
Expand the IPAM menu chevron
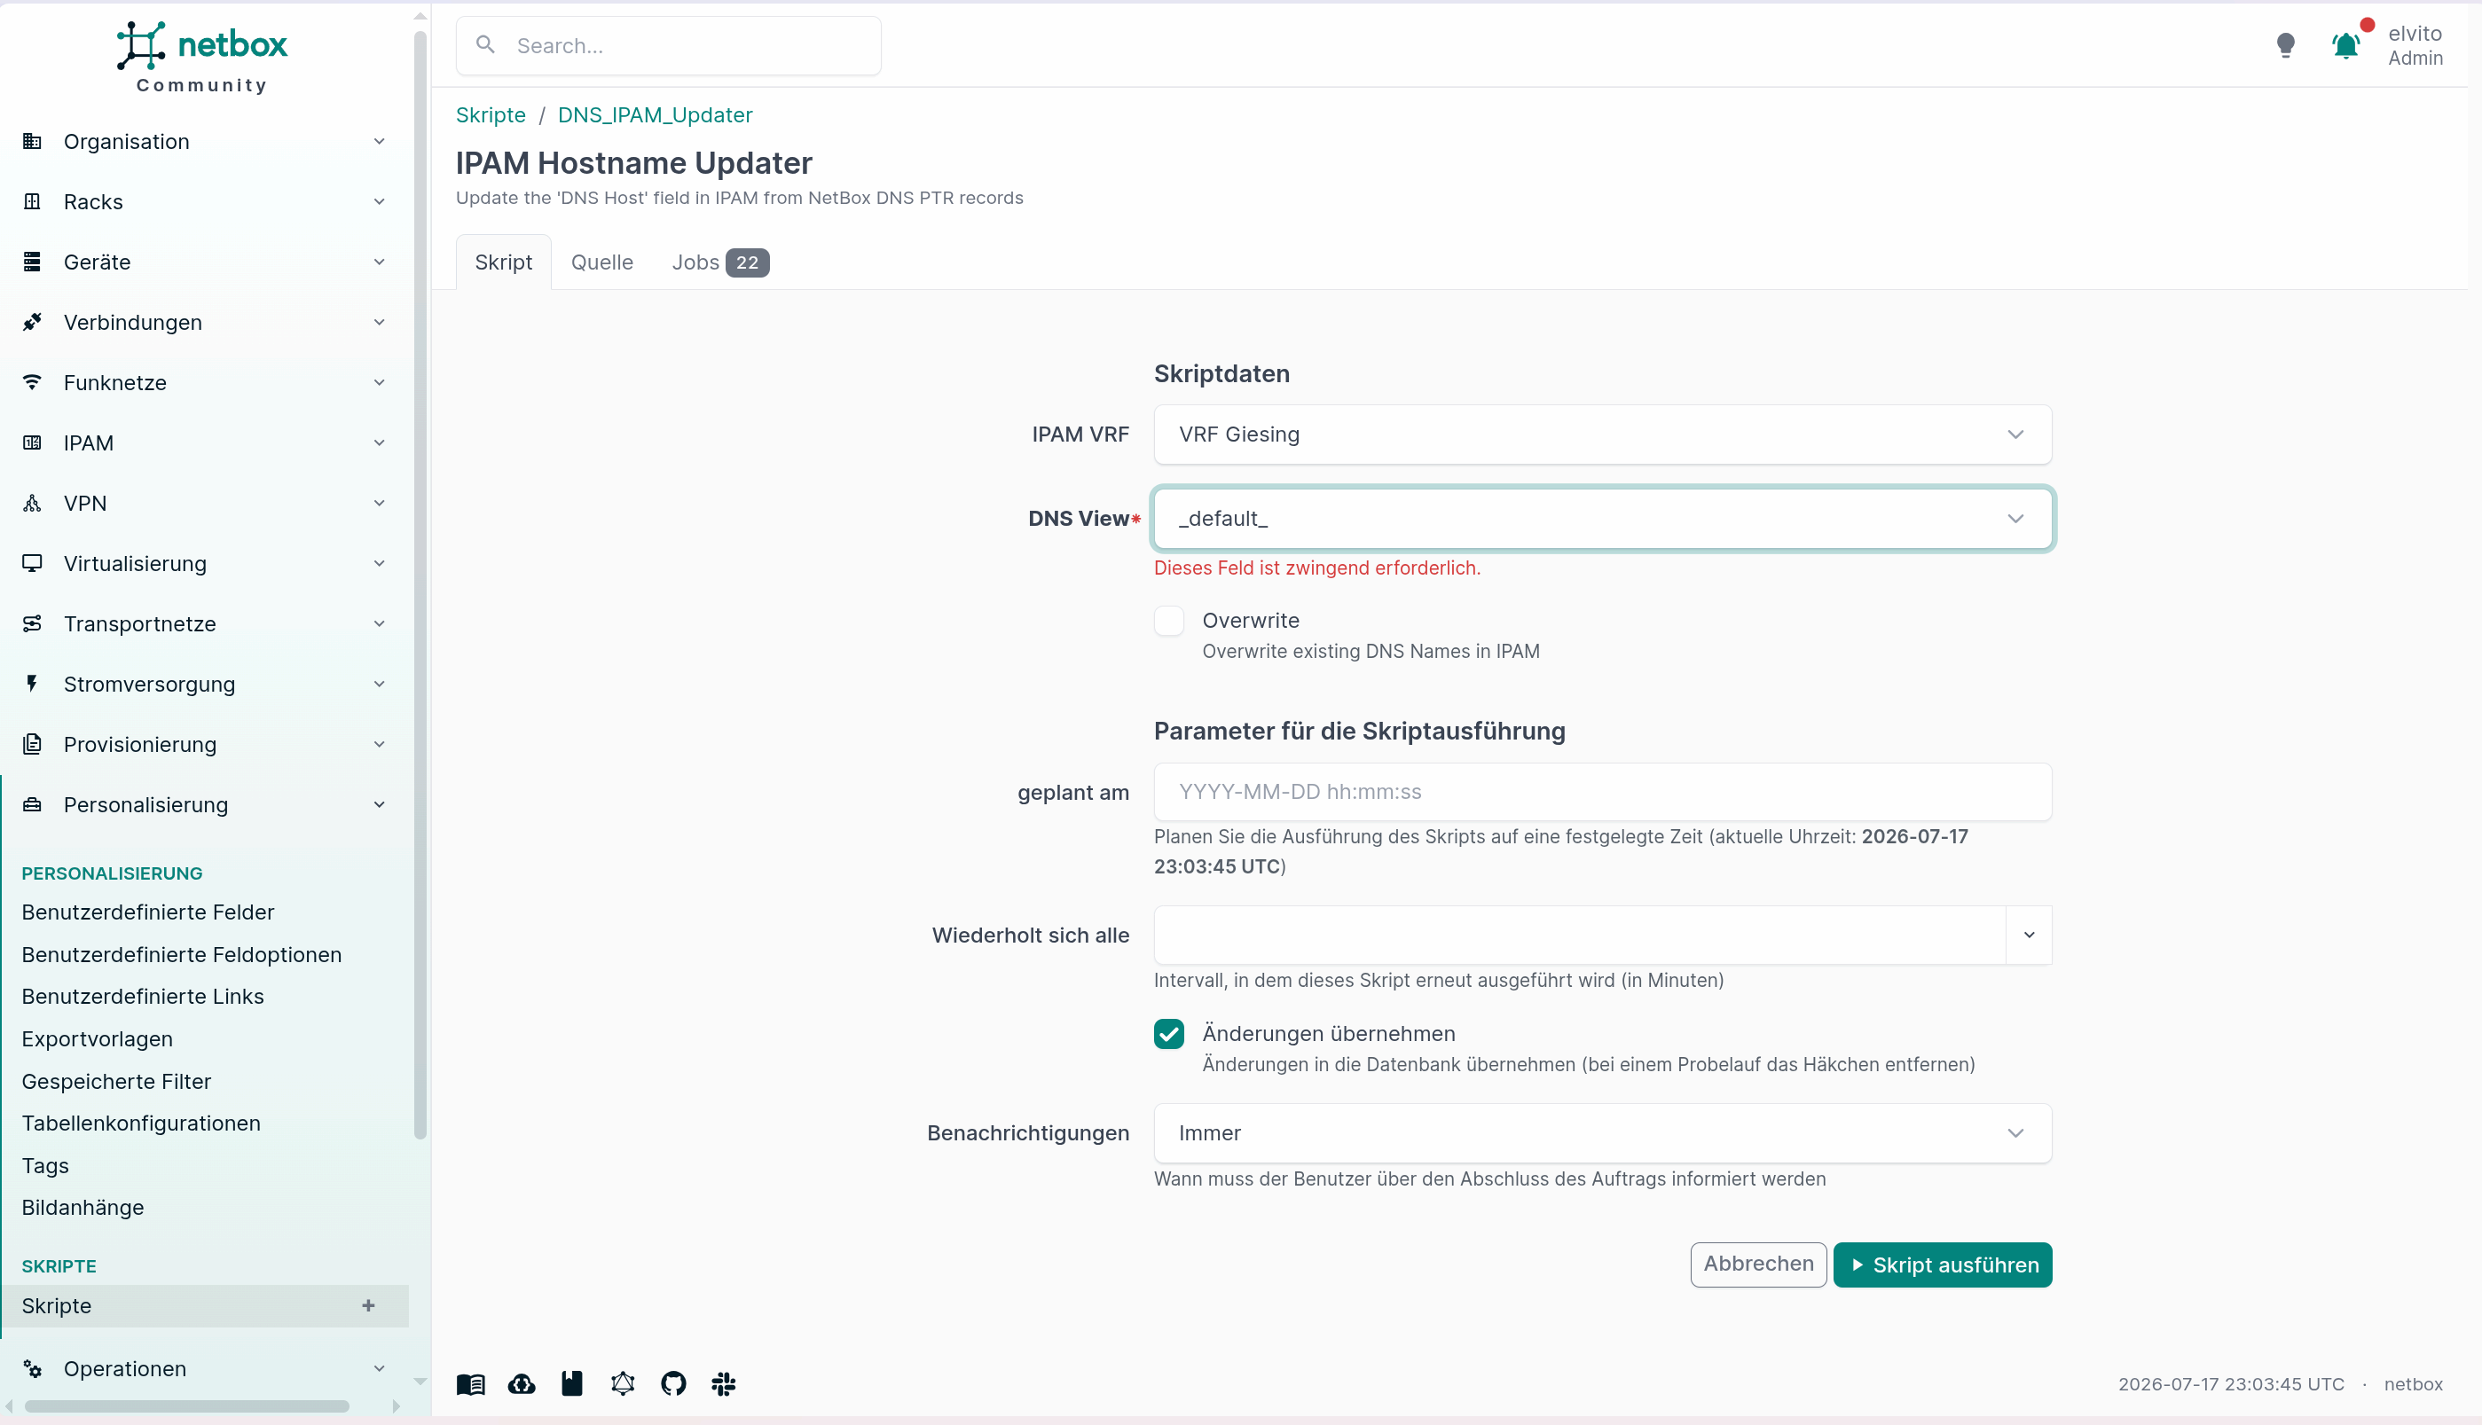[379, 443]
